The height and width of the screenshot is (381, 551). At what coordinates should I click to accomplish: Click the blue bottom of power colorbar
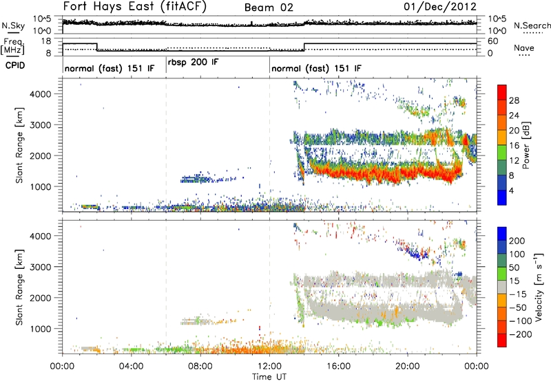tap(502, 197)
